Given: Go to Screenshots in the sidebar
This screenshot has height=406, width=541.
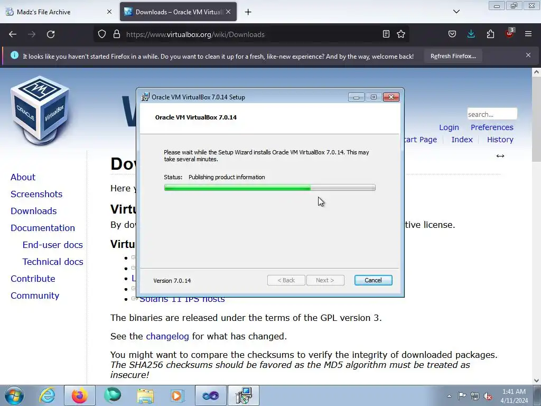Looking at the screenshot, I should pos(36,194).
